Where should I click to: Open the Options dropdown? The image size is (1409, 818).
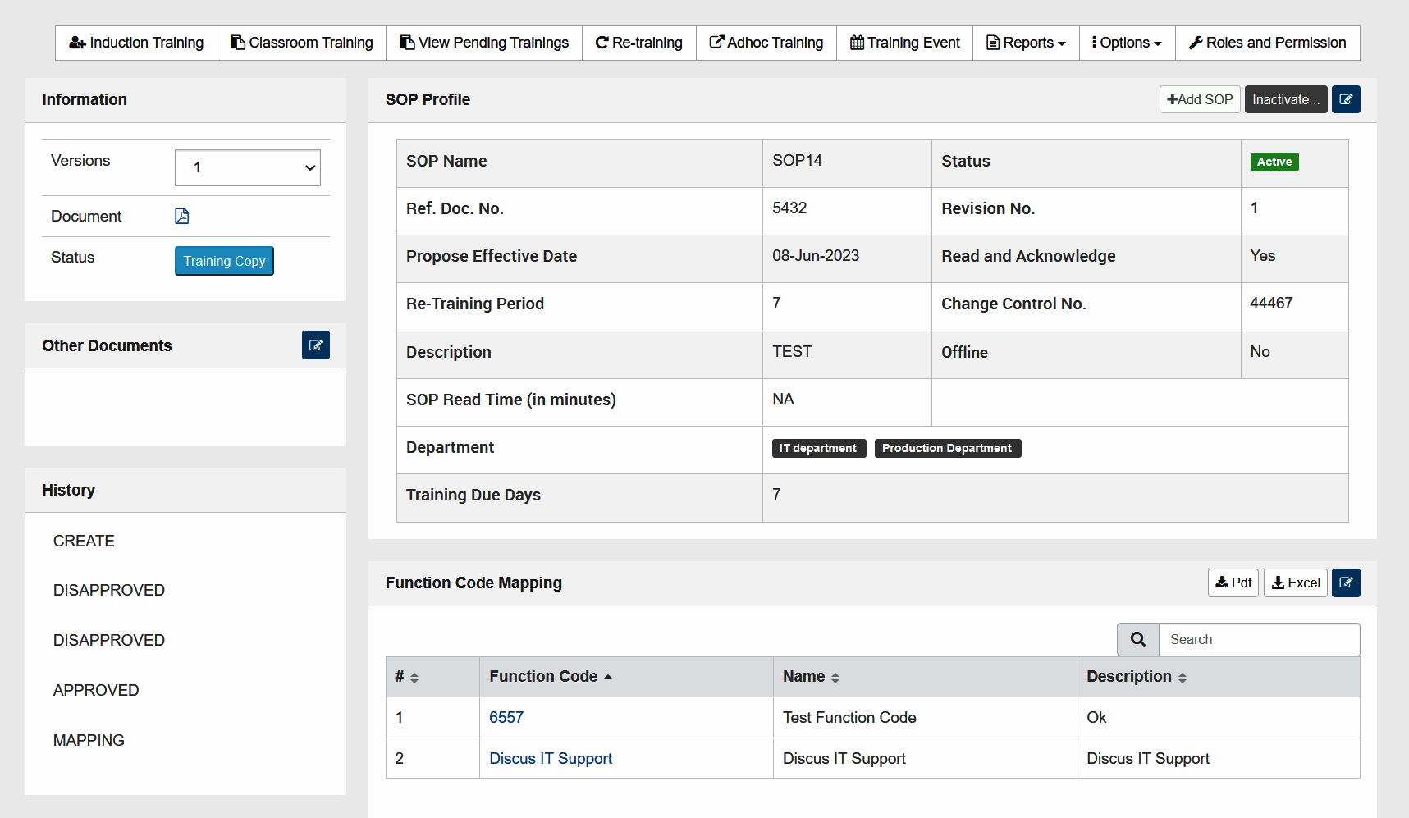coord(1126,42)
